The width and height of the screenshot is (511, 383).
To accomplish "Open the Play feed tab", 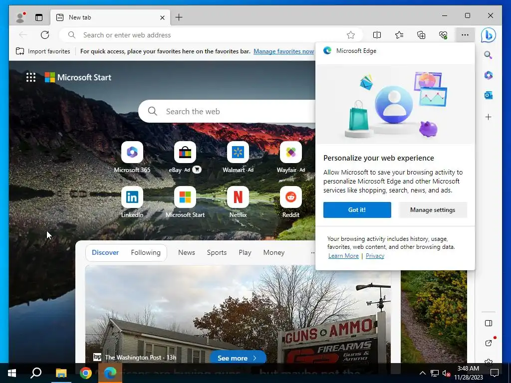I will [245, 252].
